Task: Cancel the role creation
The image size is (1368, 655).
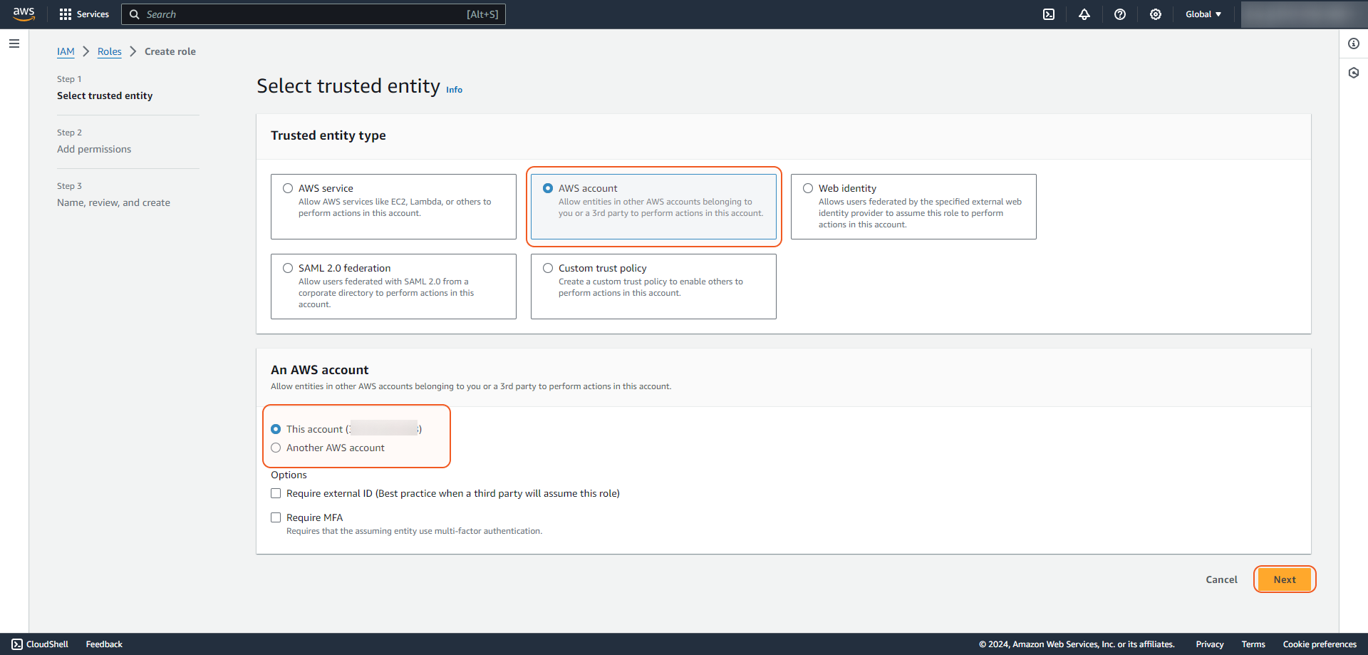Action: pyautogui.click(x=1221, y=579)
